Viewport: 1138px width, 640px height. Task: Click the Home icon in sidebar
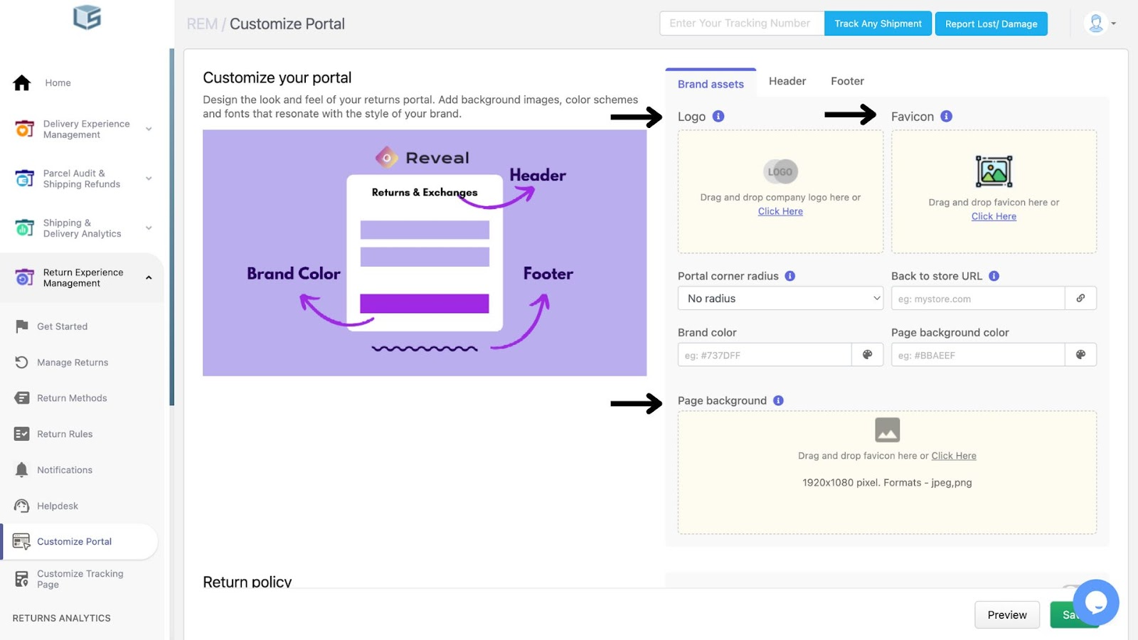tap(22, 83)
